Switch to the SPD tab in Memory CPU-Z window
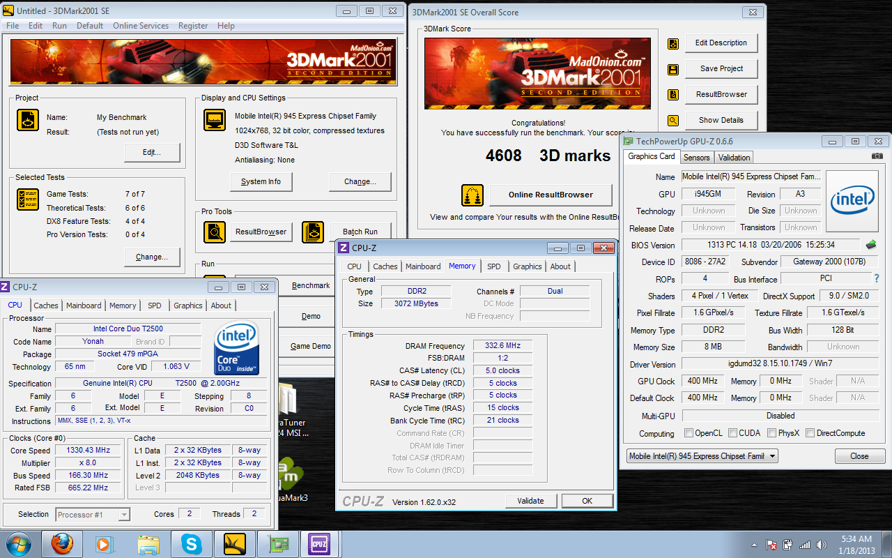This screenshot has height=558, width=892. (493, 266)
